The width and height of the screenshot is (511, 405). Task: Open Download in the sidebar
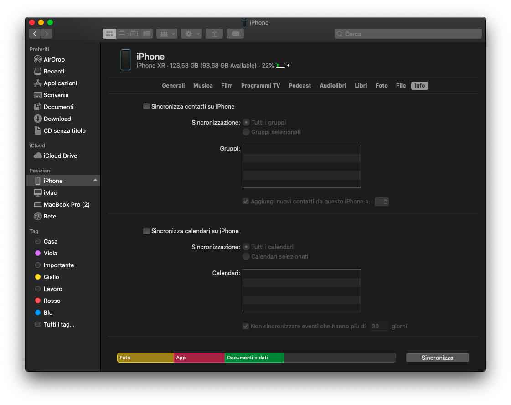tap(62, 119)
